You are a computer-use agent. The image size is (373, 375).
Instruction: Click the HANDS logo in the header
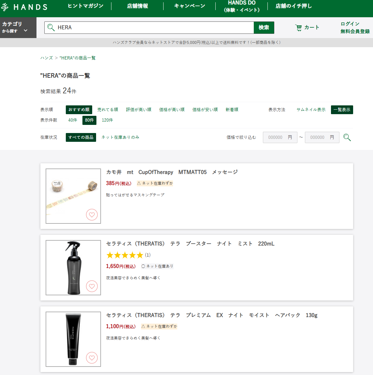[x=24, y=7]
